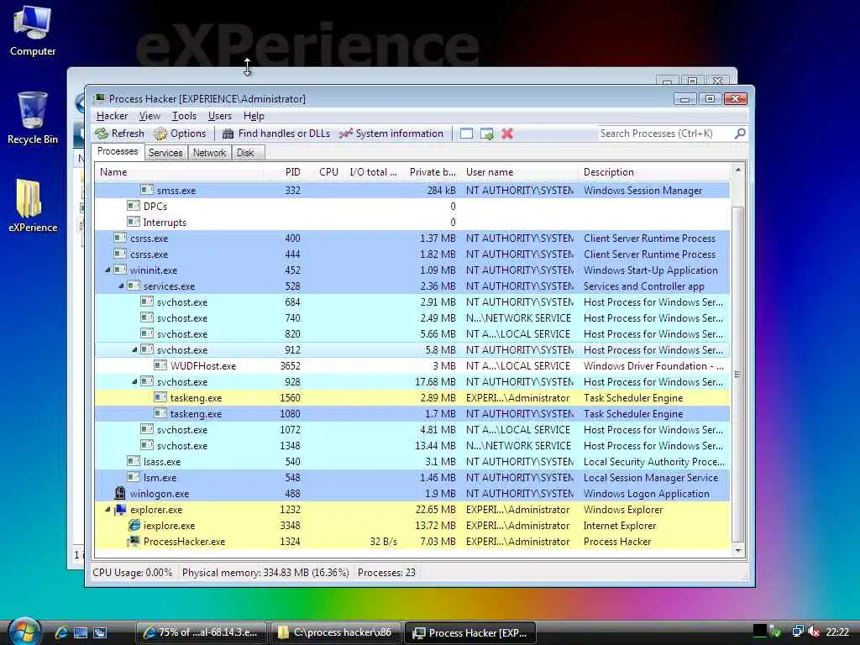Select svchost.exe with PID 1348
This screenshot has width=860, height=645.
(412, 445)
